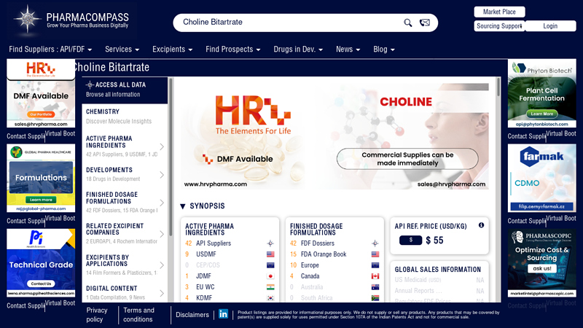Open the Privacy policy link
Screen dimensions: 583x328
point(97,315)
